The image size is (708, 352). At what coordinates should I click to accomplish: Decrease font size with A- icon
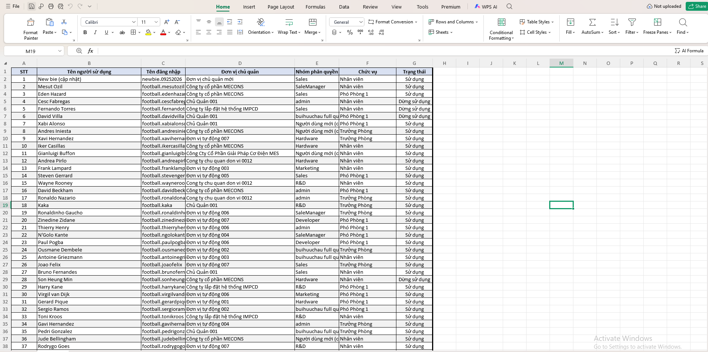pyautogui.click(x=177, y=22)
